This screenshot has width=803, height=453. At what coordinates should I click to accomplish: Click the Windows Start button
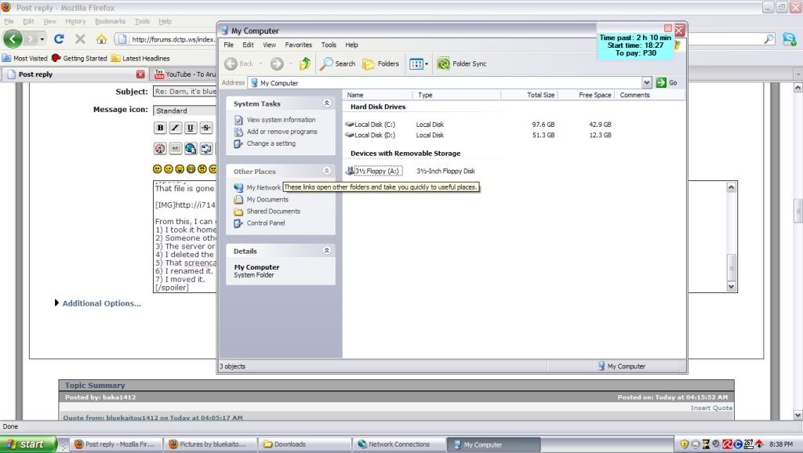coord(28,444)
